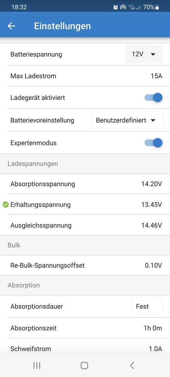This screenshot has height=377, width=170.
Task: Edit the Re-Bulk-Spannungsoffset 0.10V value
Action: click(x=85, y=265)
